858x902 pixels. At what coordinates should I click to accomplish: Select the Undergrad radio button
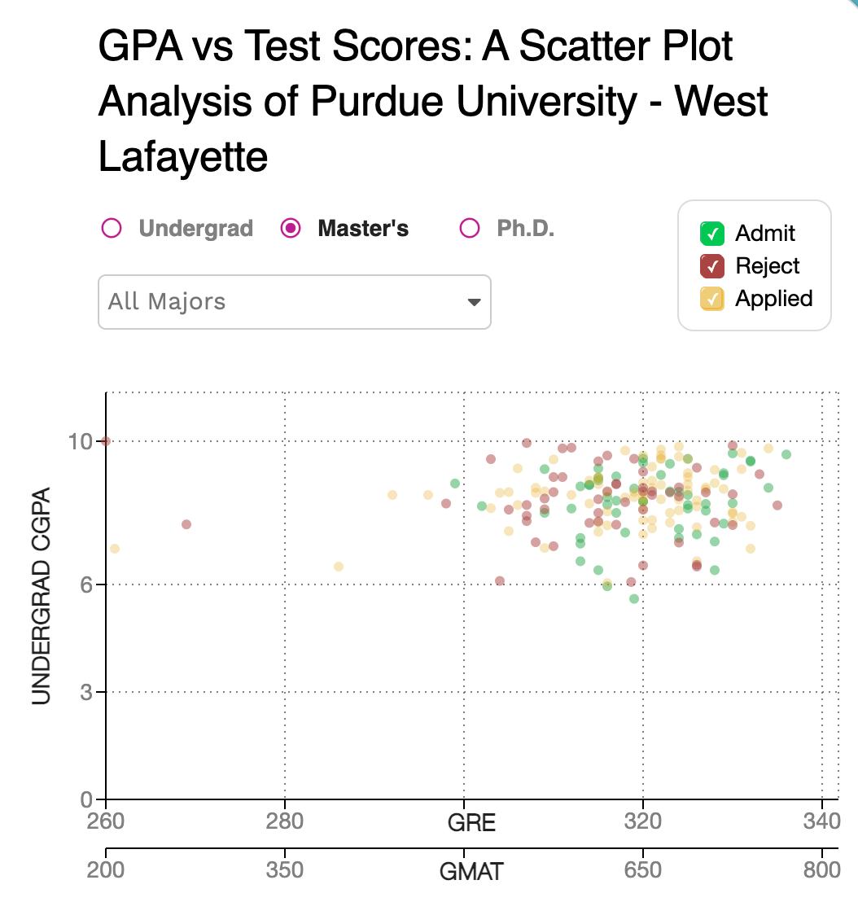click(x=112, y=228)
